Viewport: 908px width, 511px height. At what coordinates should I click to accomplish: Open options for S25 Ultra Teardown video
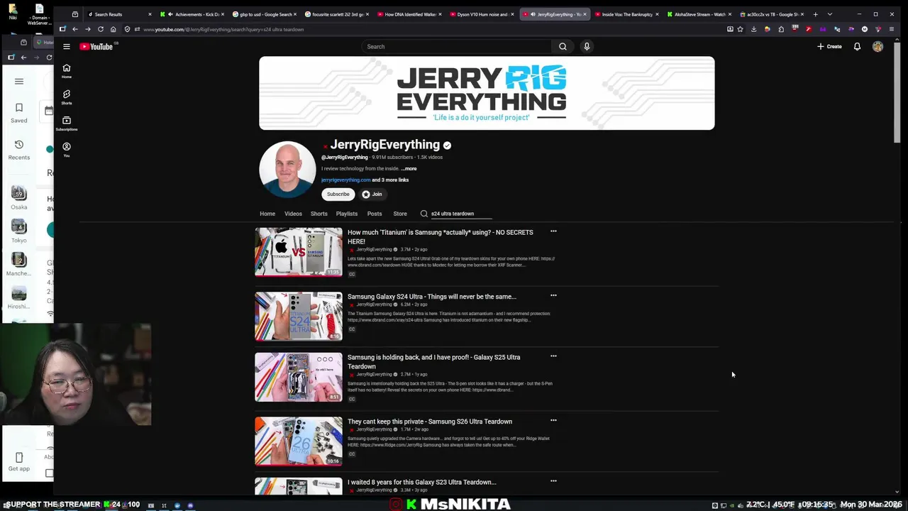coord(553,356)
